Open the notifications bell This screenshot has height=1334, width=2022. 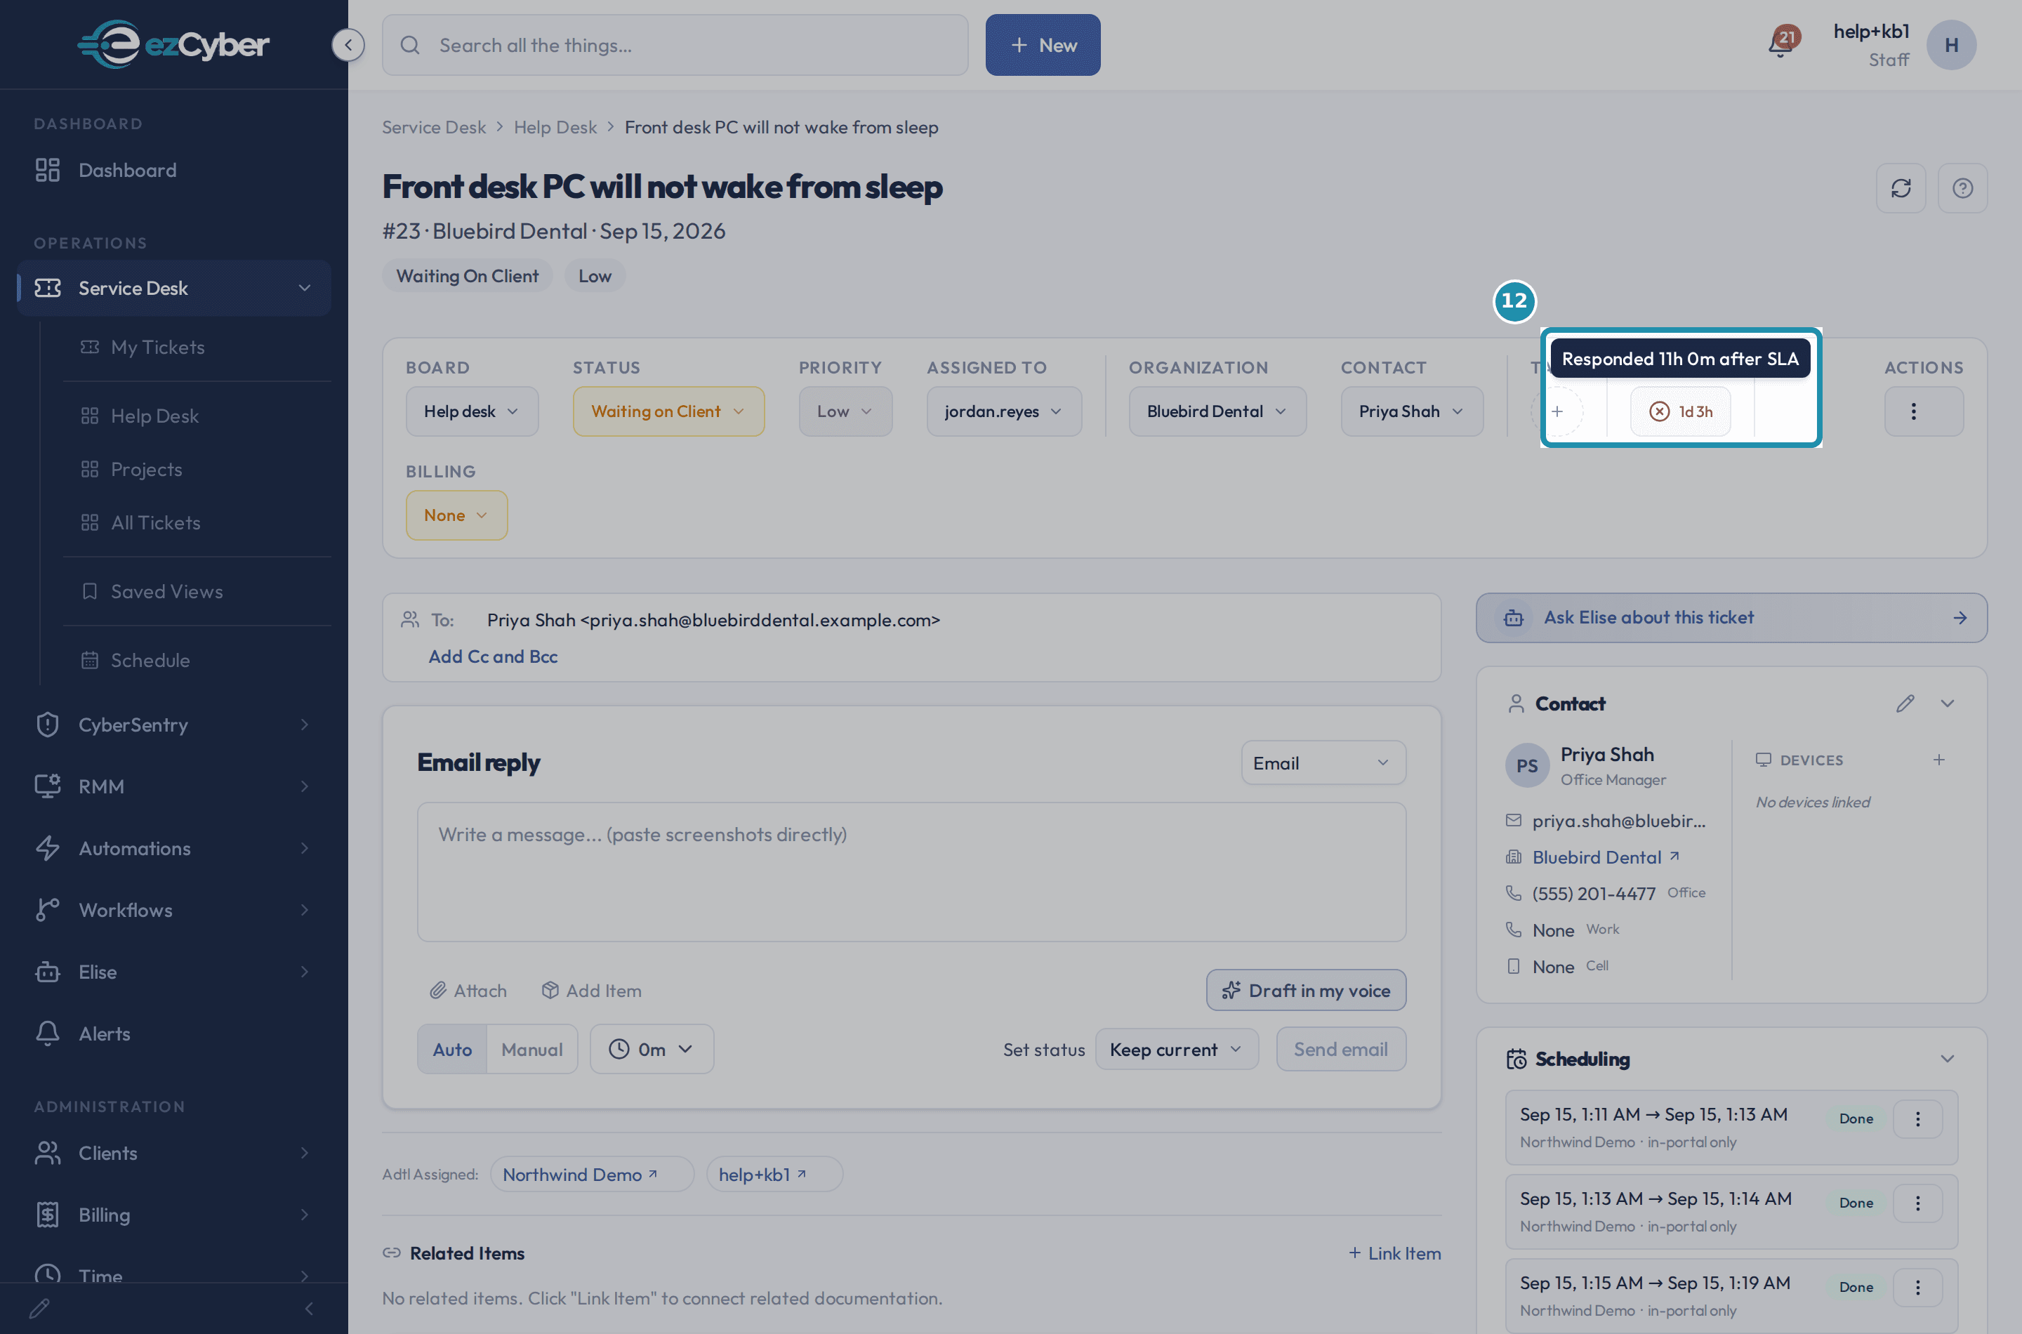click(x=1780, y=44)
